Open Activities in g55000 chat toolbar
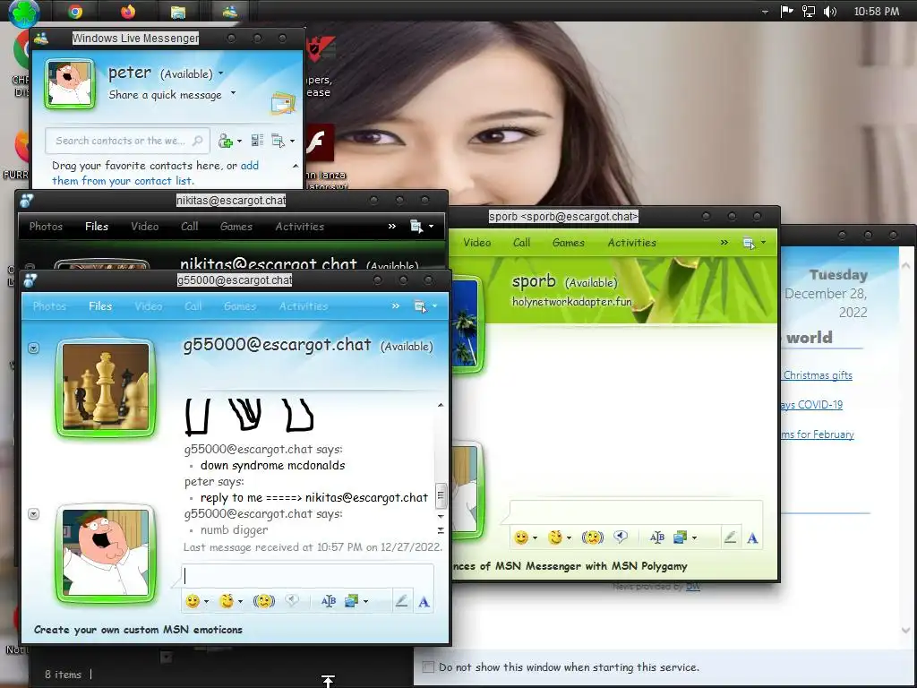917x688 pixels. click(x=304, y=306)
